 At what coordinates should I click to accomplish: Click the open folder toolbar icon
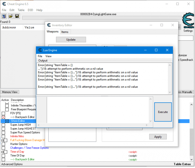[x=11, y=16]
